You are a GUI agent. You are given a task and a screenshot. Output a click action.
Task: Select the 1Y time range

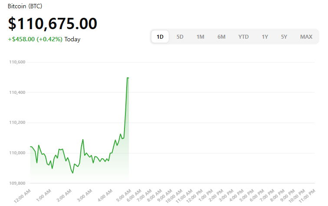(x=265, y=37)
